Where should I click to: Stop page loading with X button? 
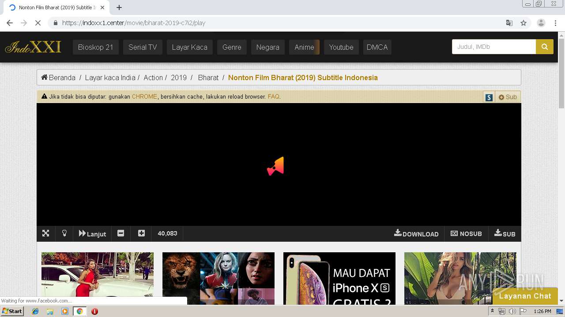tap(38, 23)
